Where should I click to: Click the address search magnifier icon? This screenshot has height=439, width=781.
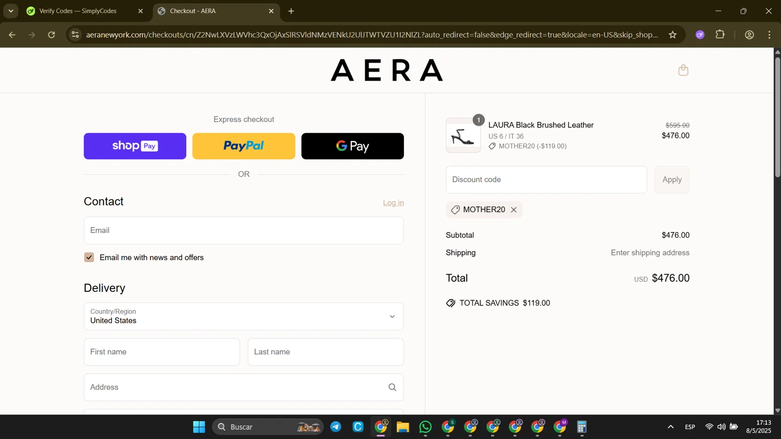[392, 387]
